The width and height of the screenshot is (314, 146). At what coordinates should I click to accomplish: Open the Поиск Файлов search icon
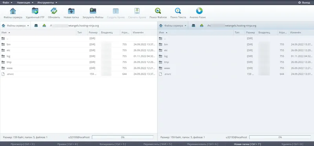(x=158, y=11)
